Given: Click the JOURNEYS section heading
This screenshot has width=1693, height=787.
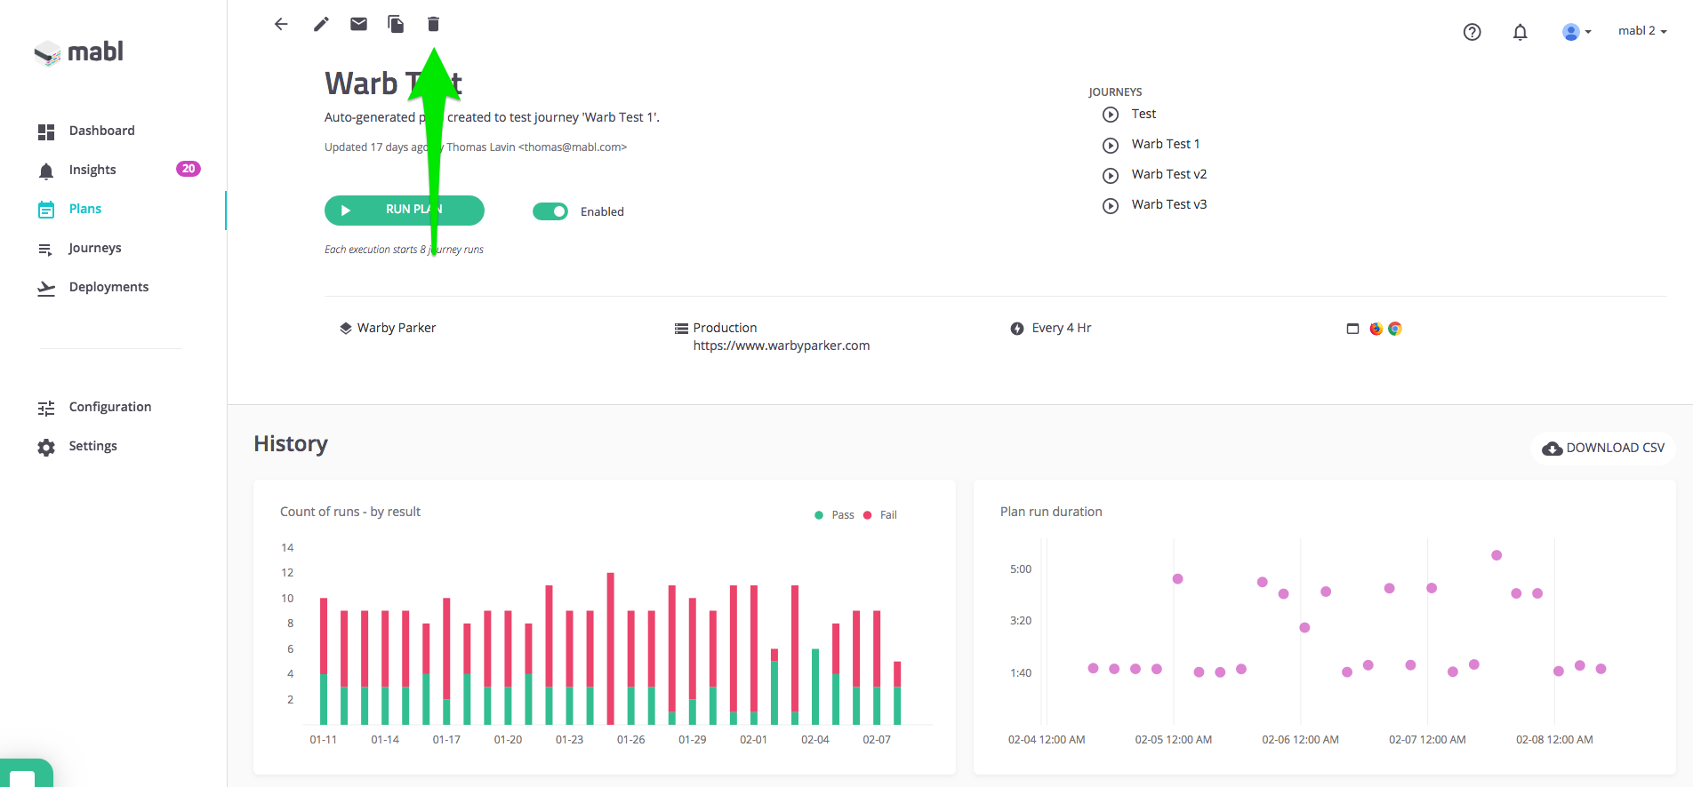Looking at the screenshot, I should pyautogui.click(x=1115, y=92).
